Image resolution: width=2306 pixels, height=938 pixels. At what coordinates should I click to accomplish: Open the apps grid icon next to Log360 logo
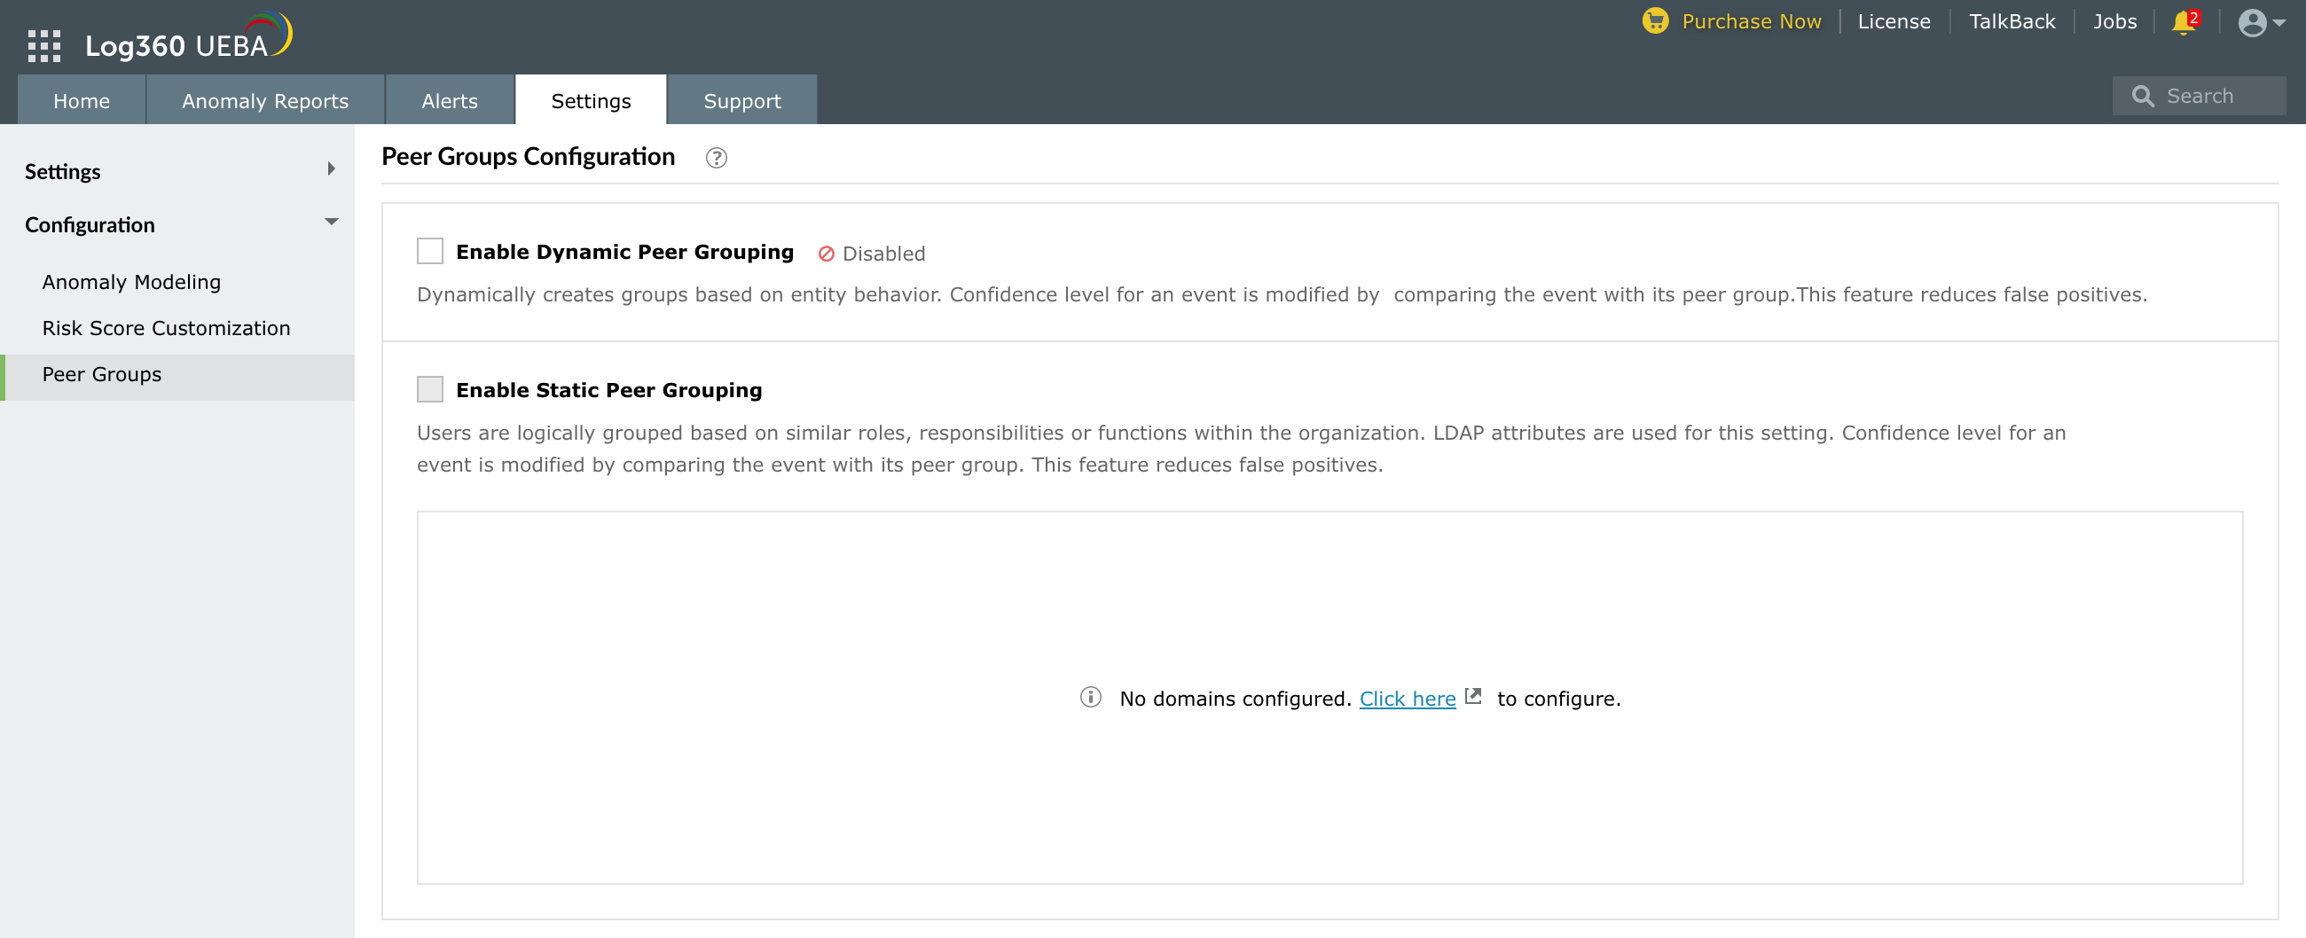(42, 44)
